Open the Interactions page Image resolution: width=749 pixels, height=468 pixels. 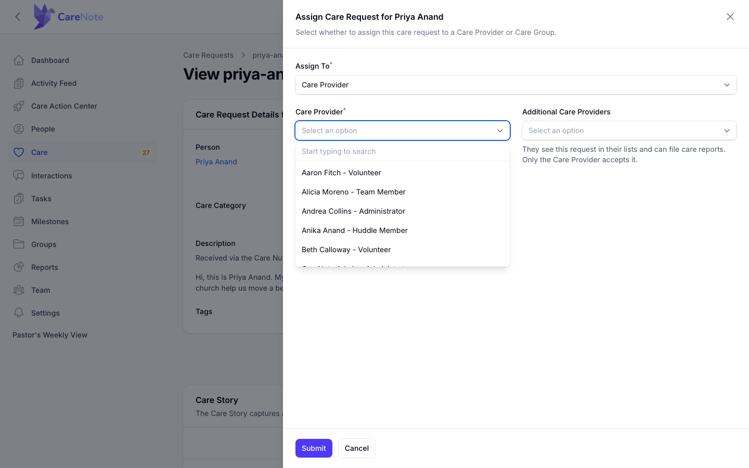[83, 176]
